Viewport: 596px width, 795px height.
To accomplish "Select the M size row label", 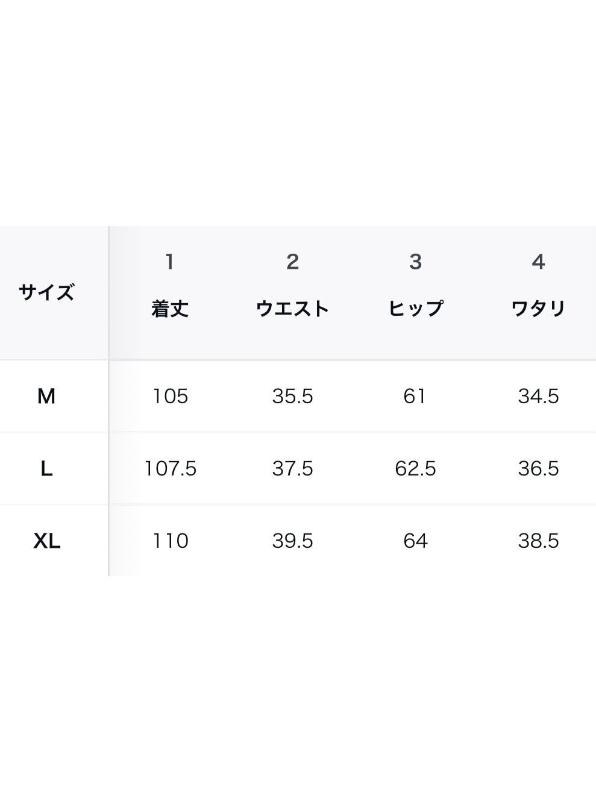I will (46, 396).
